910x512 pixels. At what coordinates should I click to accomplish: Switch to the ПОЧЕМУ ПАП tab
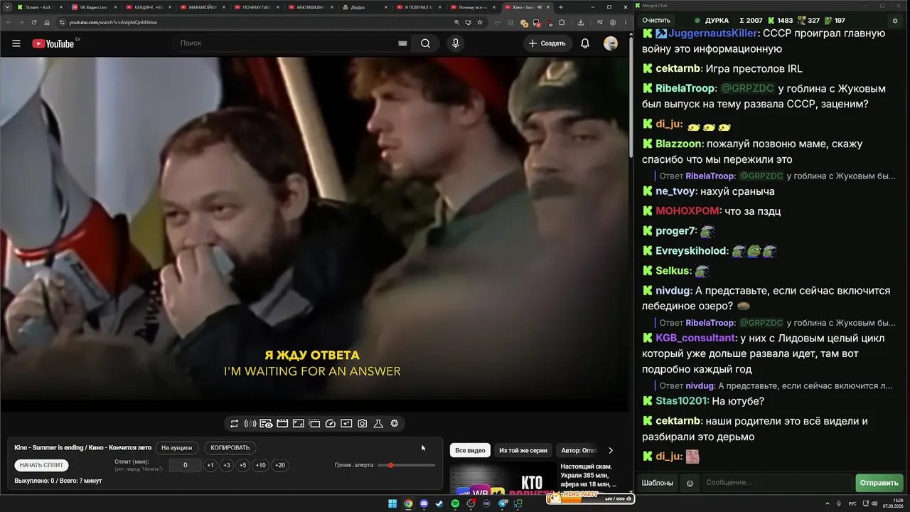[256, 7]
